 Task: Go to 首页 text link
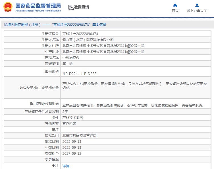pos(175,11)
